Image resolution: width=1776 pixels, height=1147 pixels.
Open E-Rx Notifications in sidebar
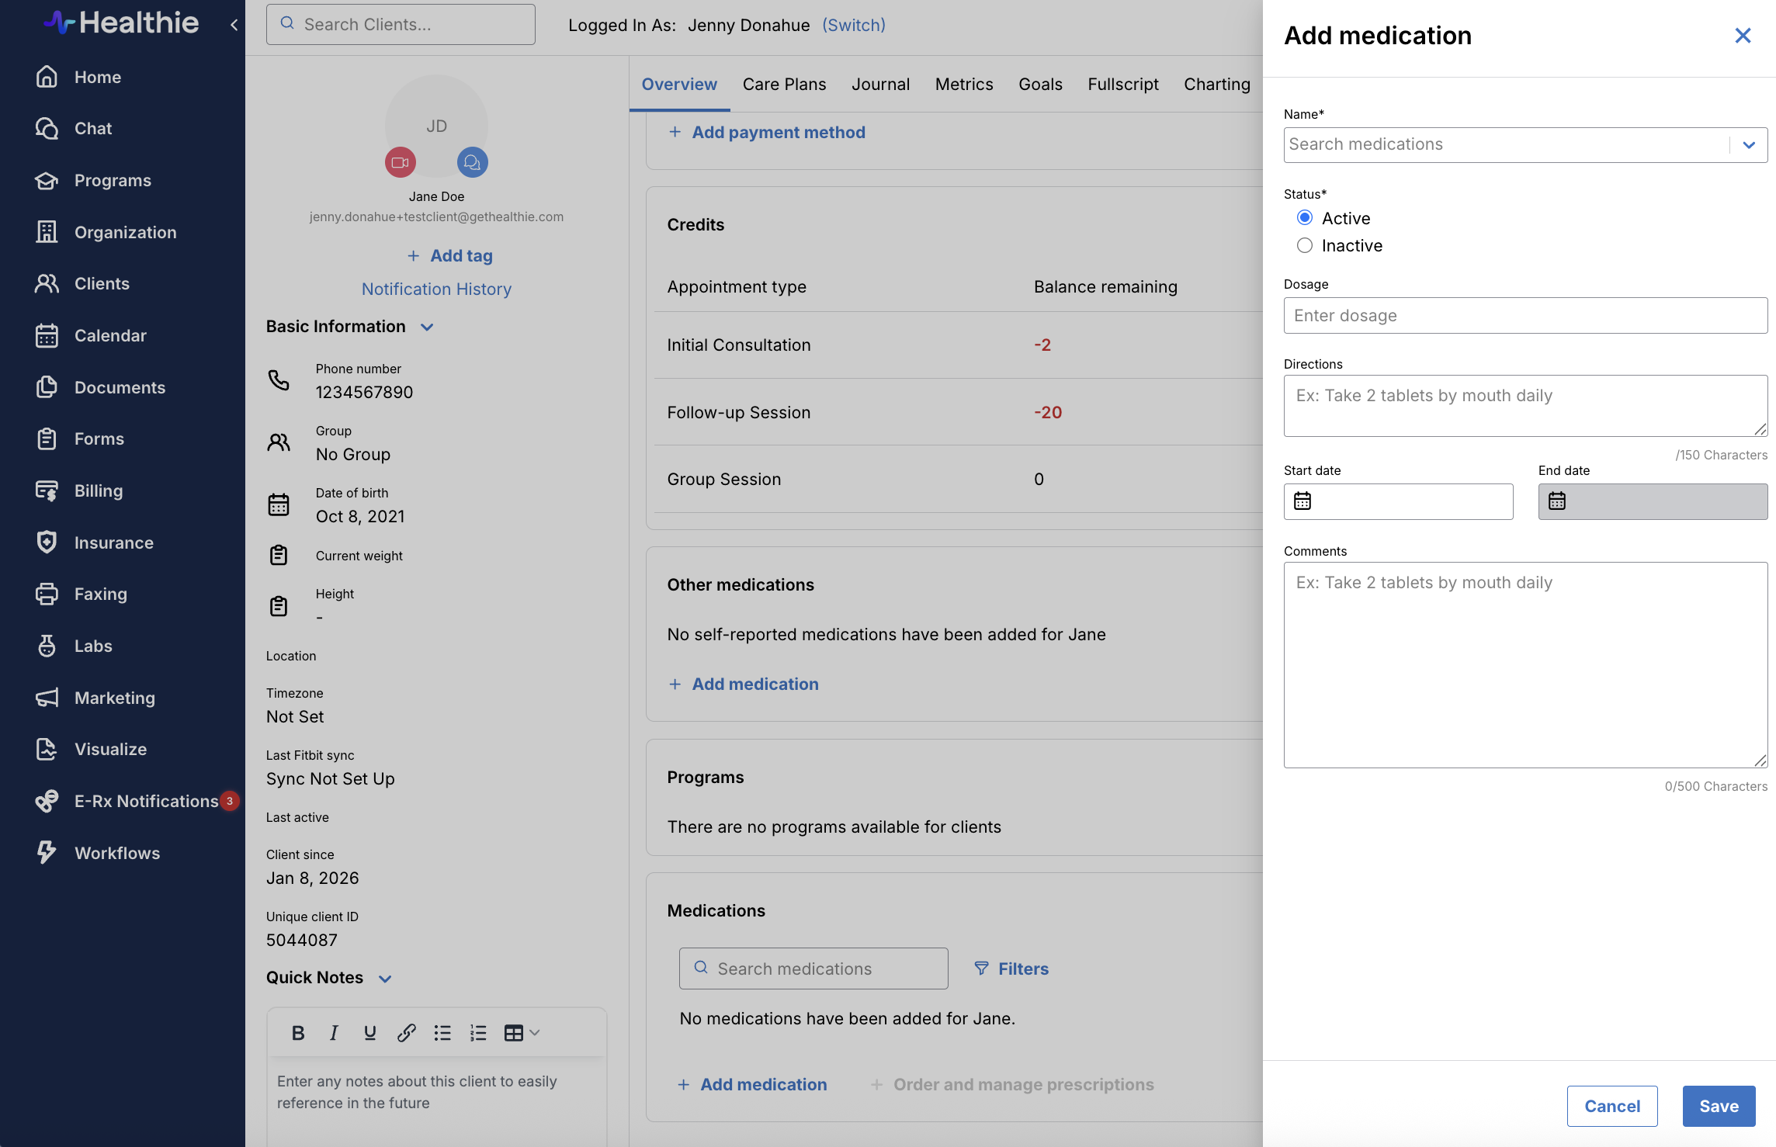(x=146, y=801)
